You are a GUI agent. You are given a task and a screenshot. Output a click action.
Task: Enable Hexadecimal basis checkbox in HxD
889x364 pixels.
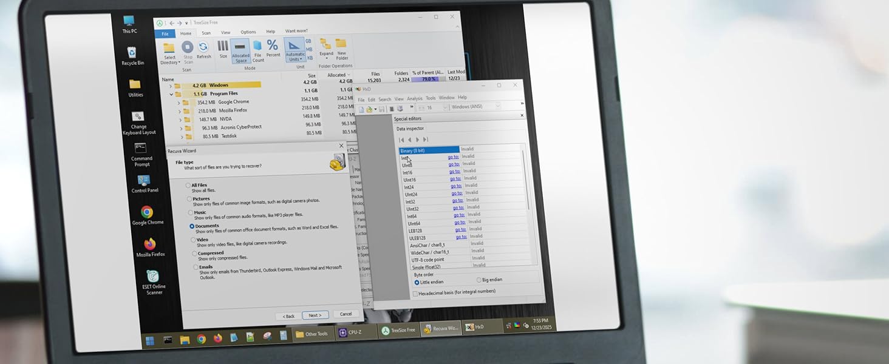[415, 294]
